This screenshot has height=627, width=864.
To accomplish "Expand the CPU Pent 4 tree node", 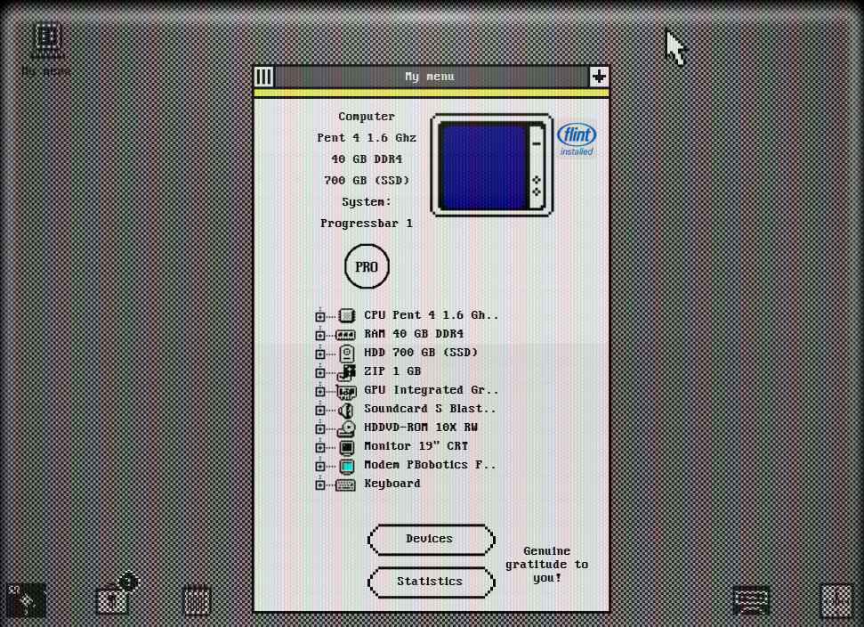I will (x=320, y=314).
